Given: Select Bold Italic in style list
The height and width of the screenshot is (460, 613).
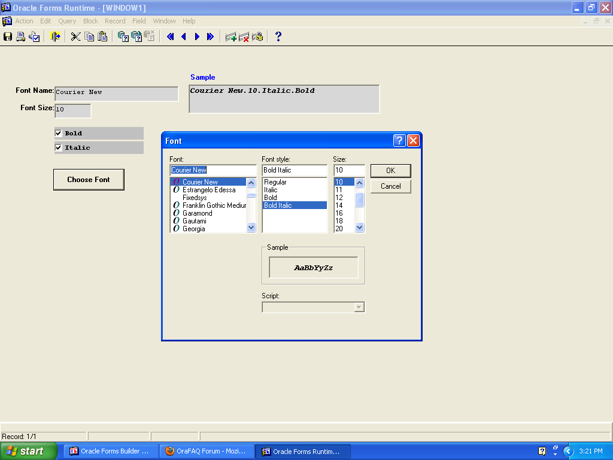Looking at the screenshot, I should [295, 205].
